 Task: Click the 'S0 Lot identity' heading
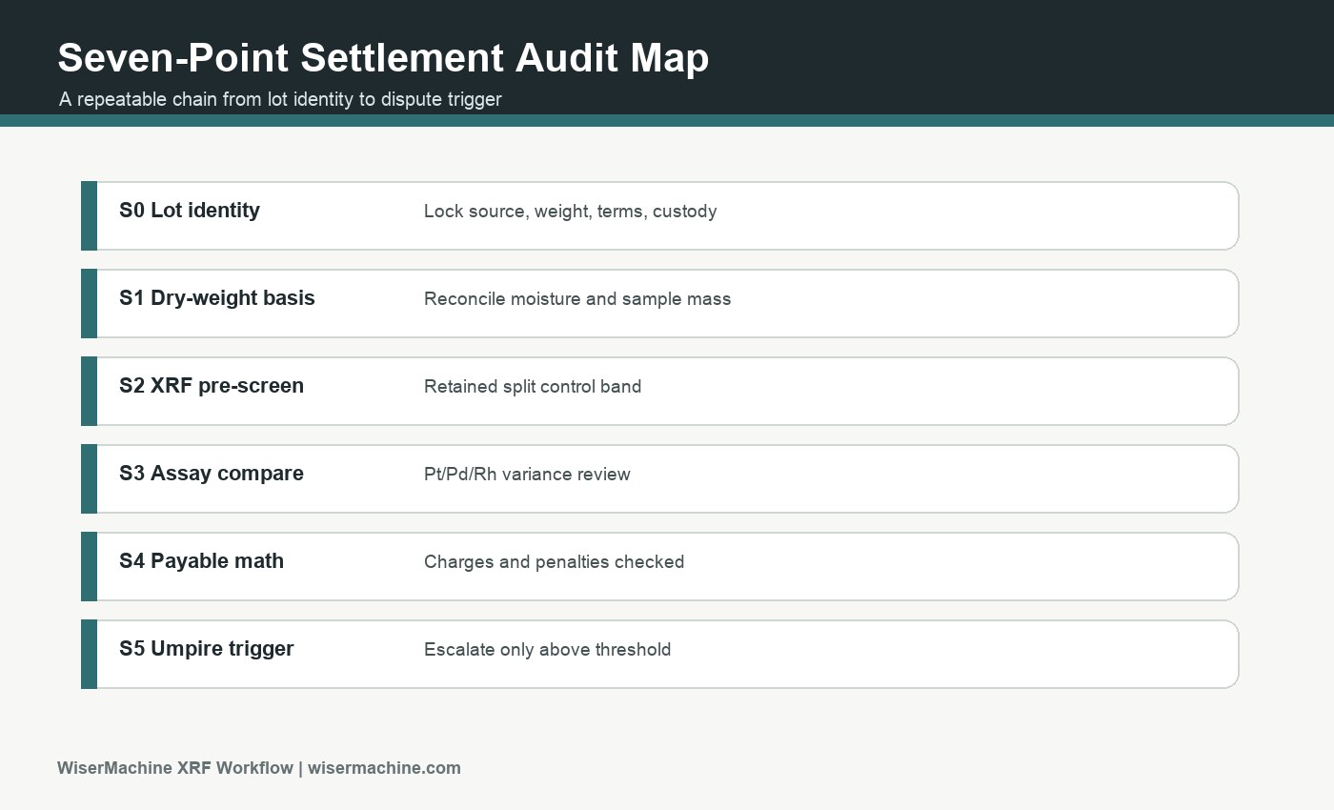point(190,211)
